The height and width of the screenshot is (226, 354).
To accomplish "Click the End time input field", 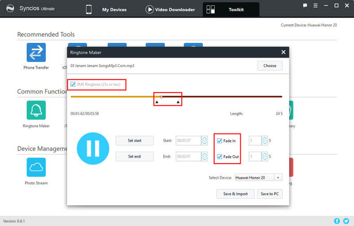I will [189, 156].
